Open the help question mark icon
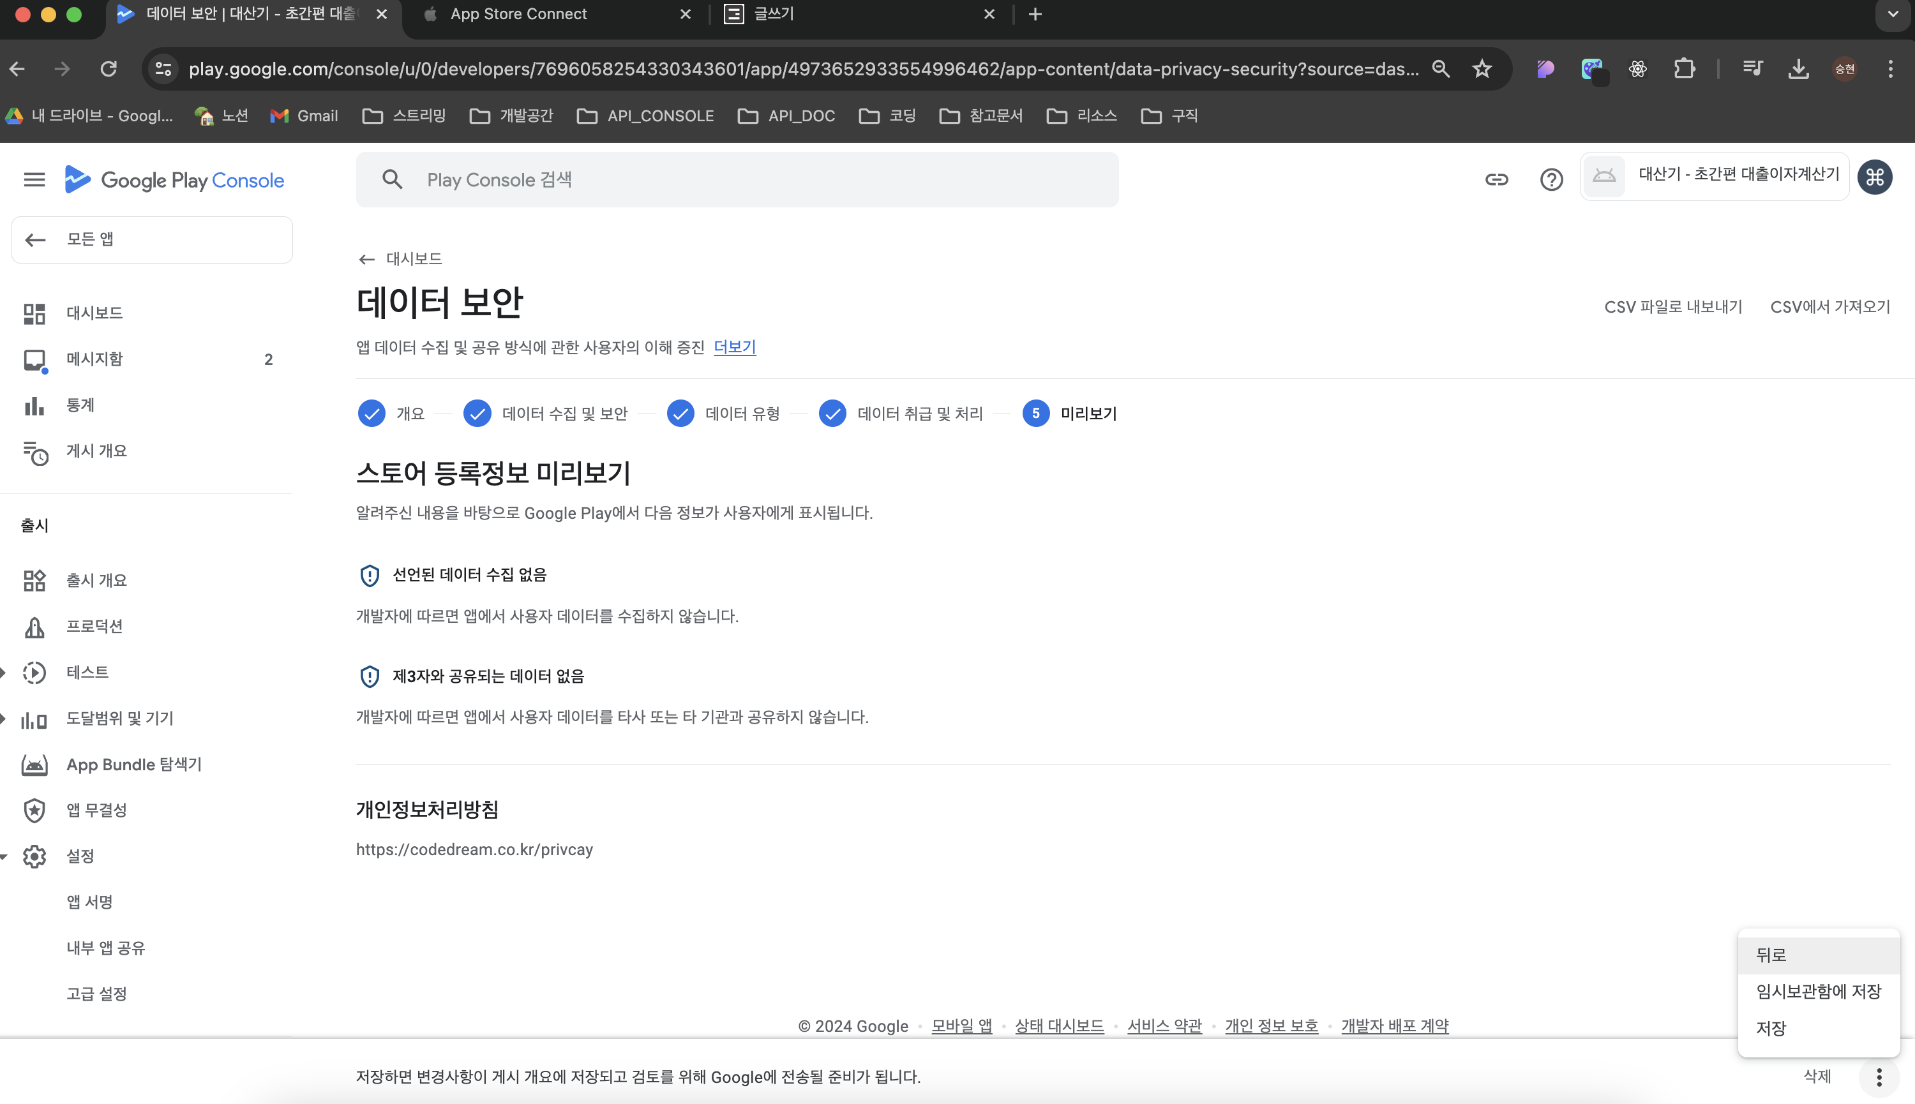This screenshot has height=1104, width=1915. click(1551, 180)
